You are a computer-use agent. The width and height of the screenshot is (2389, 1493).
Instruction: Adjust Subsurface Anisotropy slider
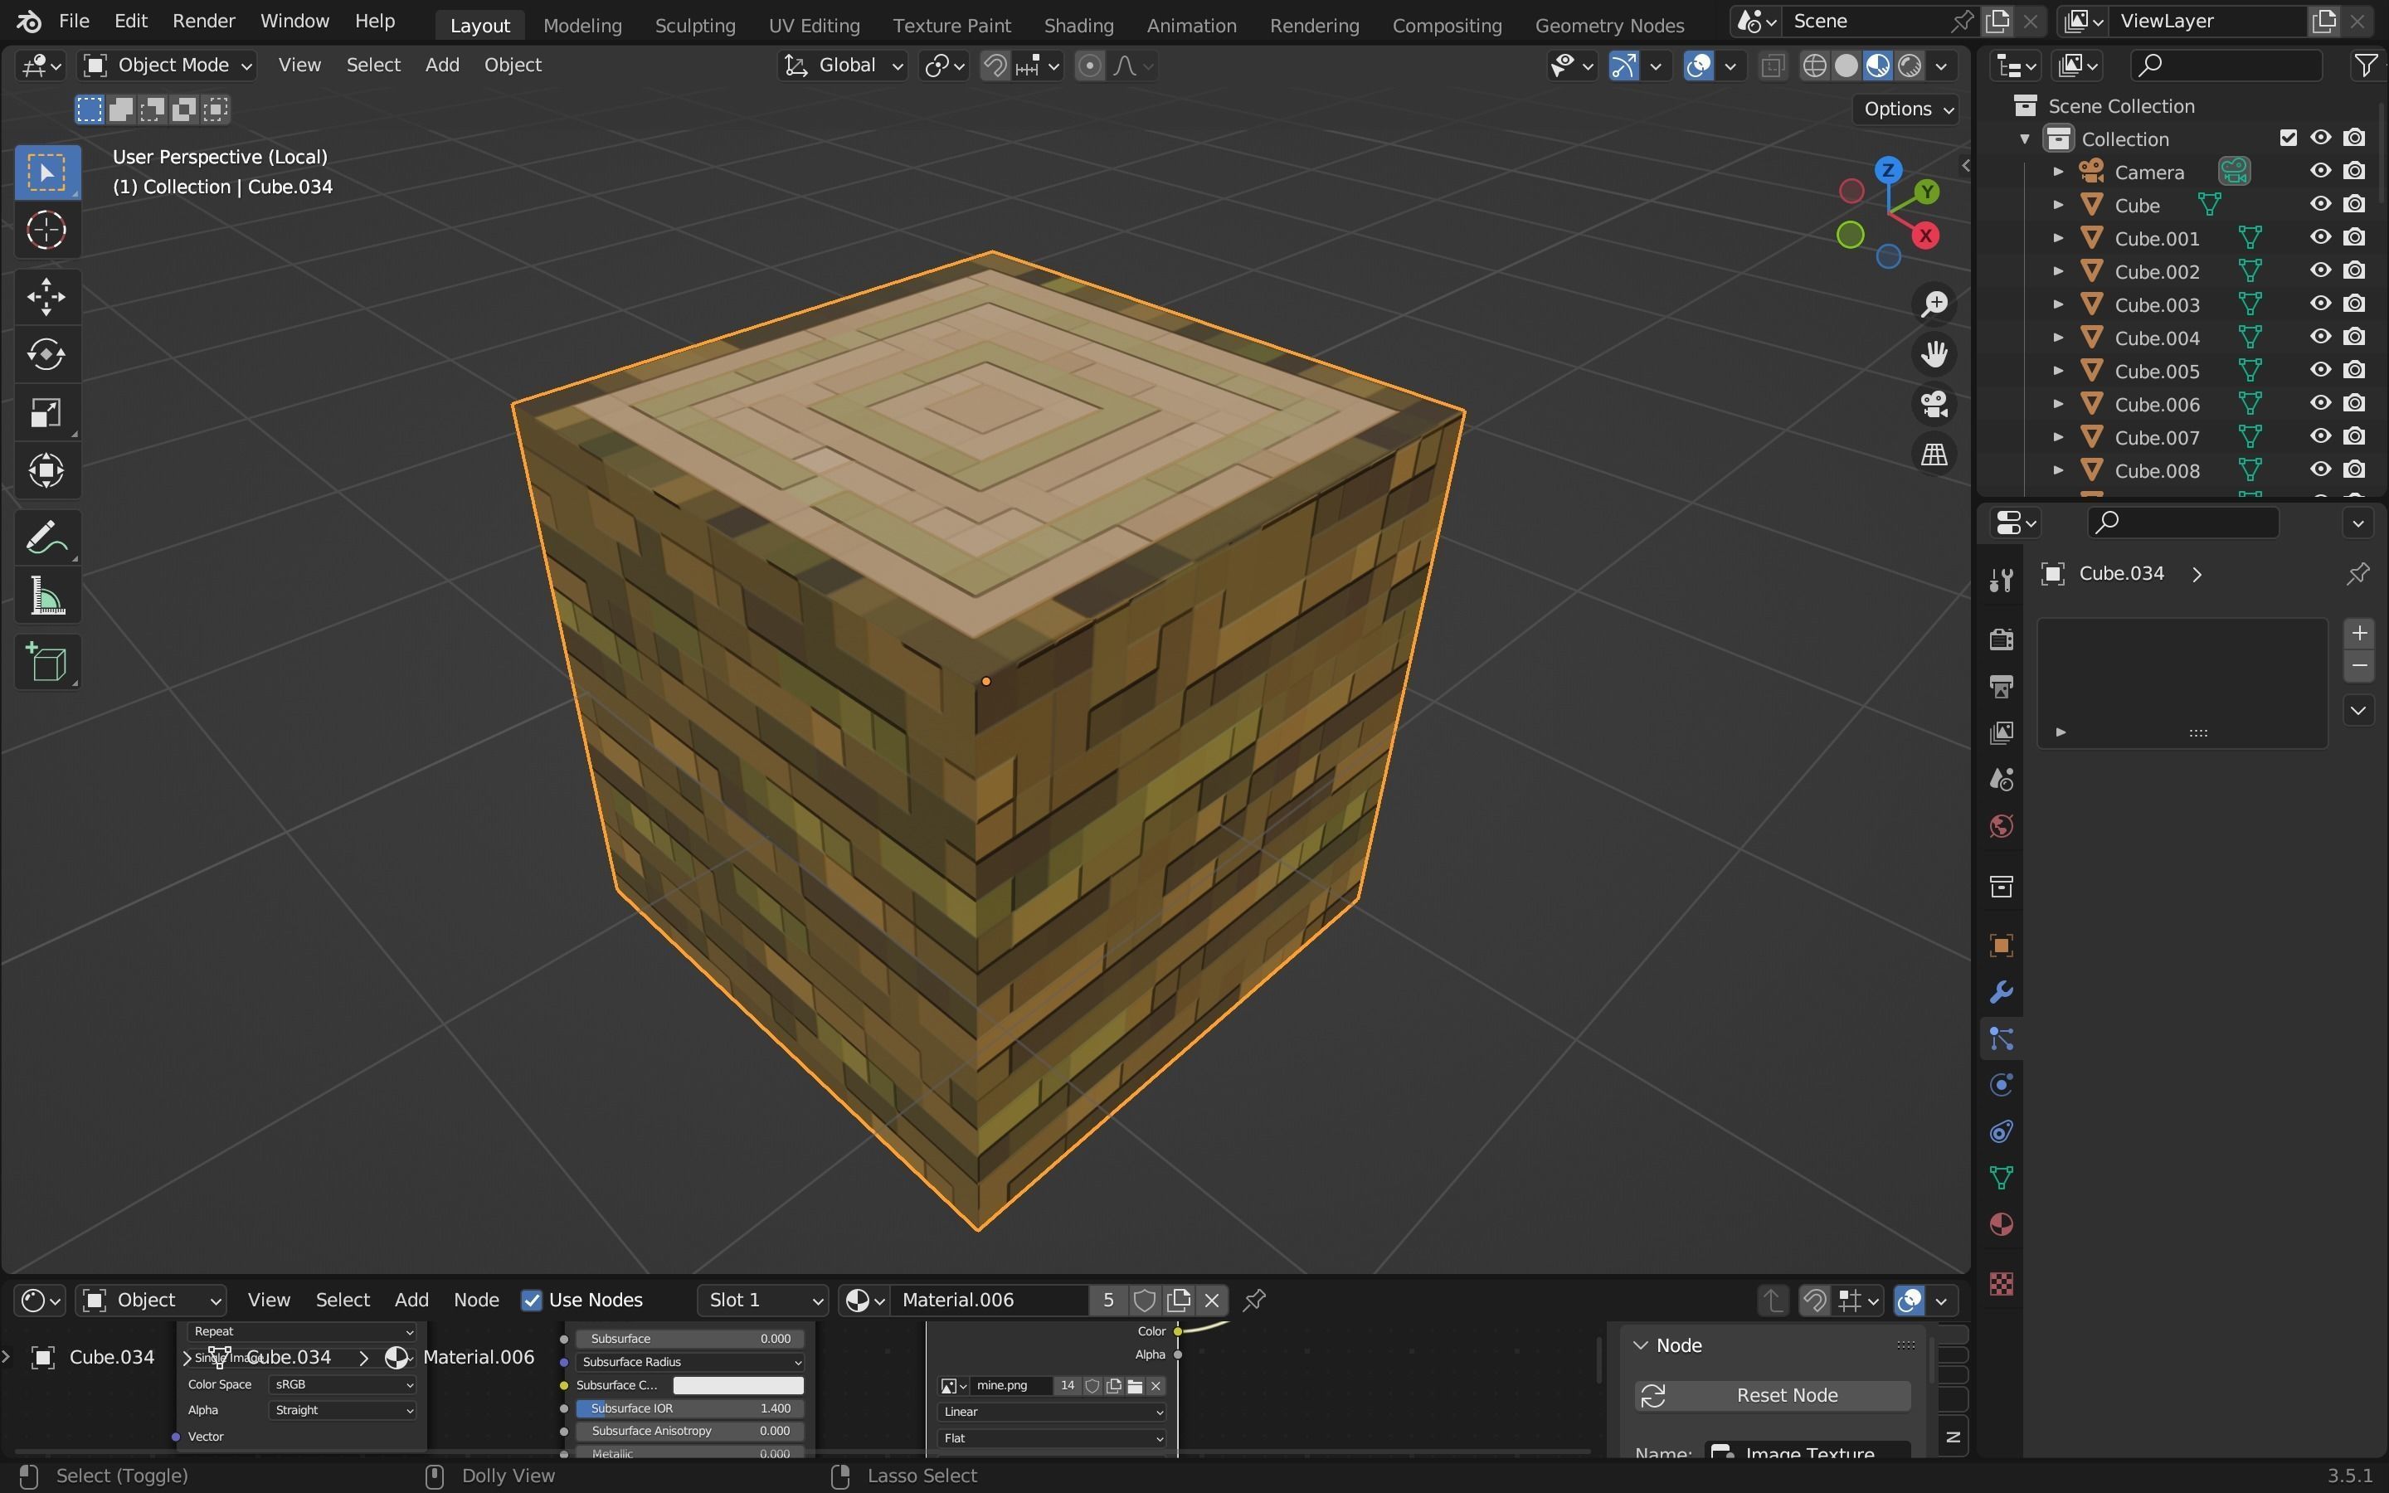coord(690,1431)
